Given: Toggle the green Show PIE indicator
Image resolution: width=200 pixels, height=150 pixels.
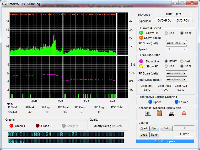Looking at the screenshot, I should (x=141, y=33).
